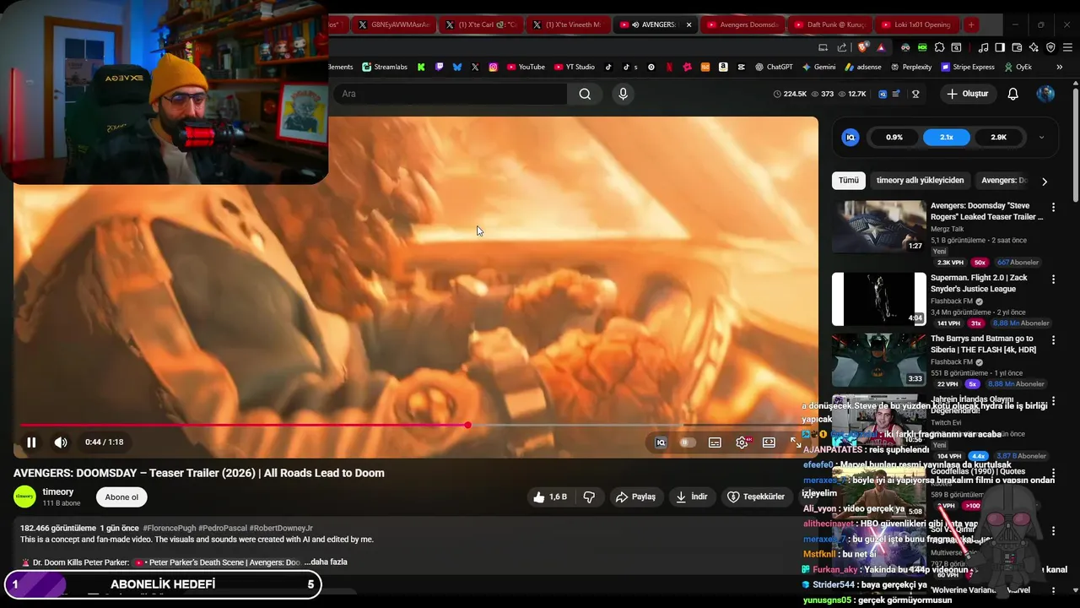The height and width of the screenshot is (608, 1080).
Task: Dislike the video with thumbs-down button
Action: (x=589, y=497)
